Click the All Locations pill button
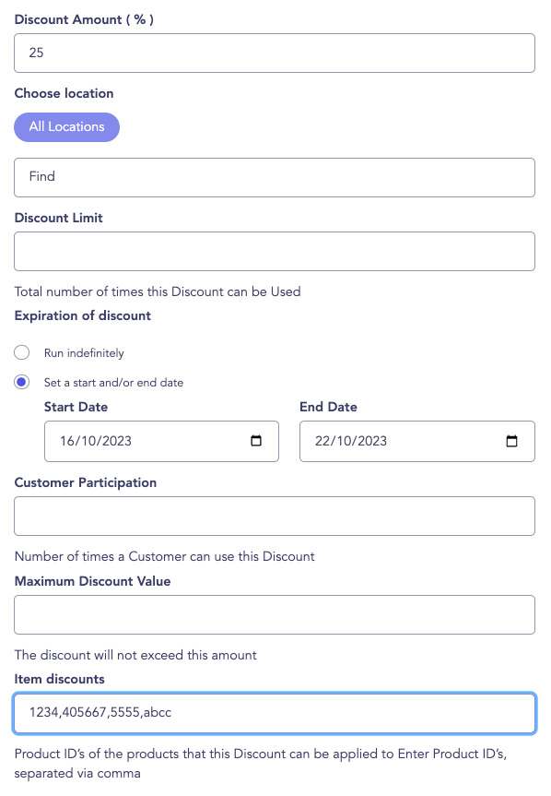The image size is (551, 796). tap(67, 127)
